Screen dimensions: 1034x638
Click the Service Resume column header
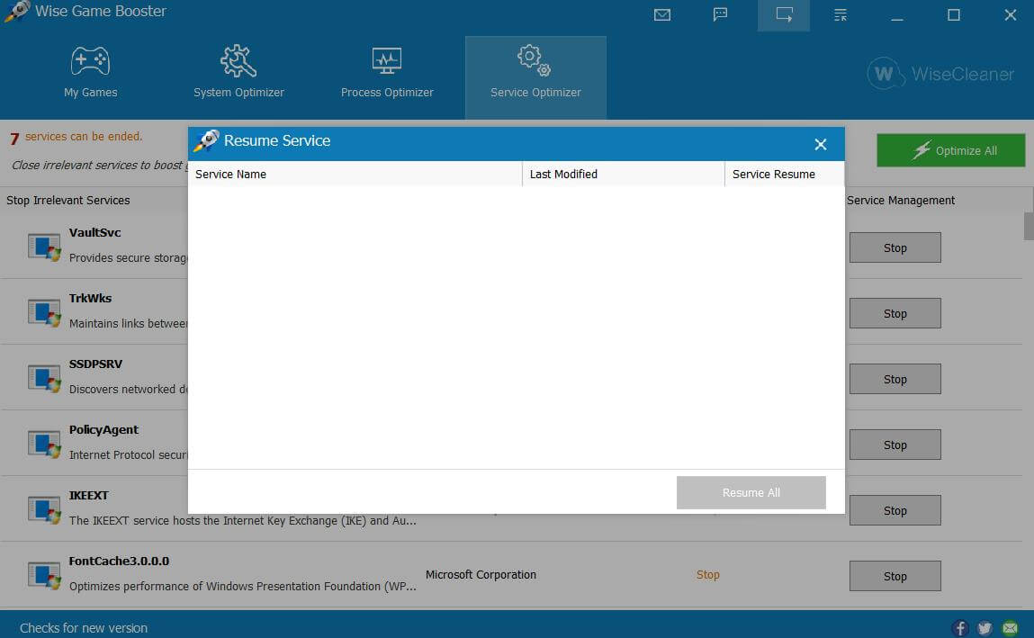(784, 174)
